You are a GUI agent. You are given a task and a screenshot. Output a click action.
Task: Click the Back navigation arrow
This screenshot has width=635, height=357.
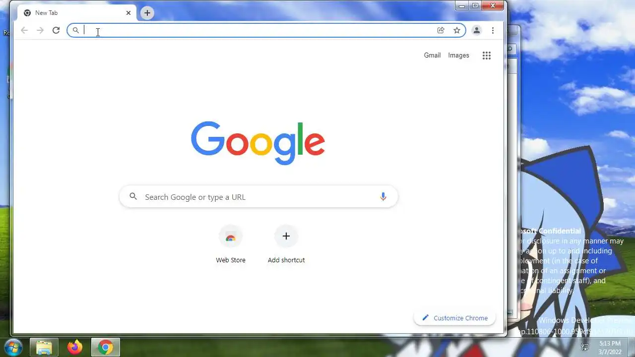pos(24,30)
